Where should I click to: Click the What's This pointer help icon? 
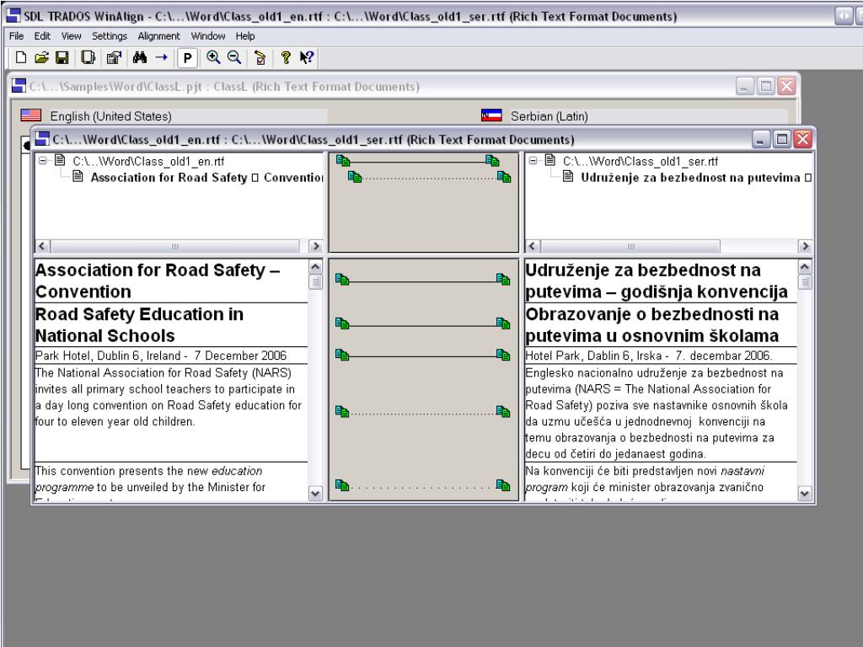(x=307, y=57)
